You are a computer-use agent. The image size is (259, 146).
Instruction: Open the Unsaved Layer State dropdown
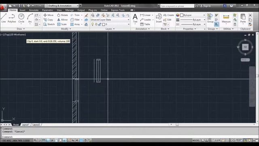click(x=110, y=20)
